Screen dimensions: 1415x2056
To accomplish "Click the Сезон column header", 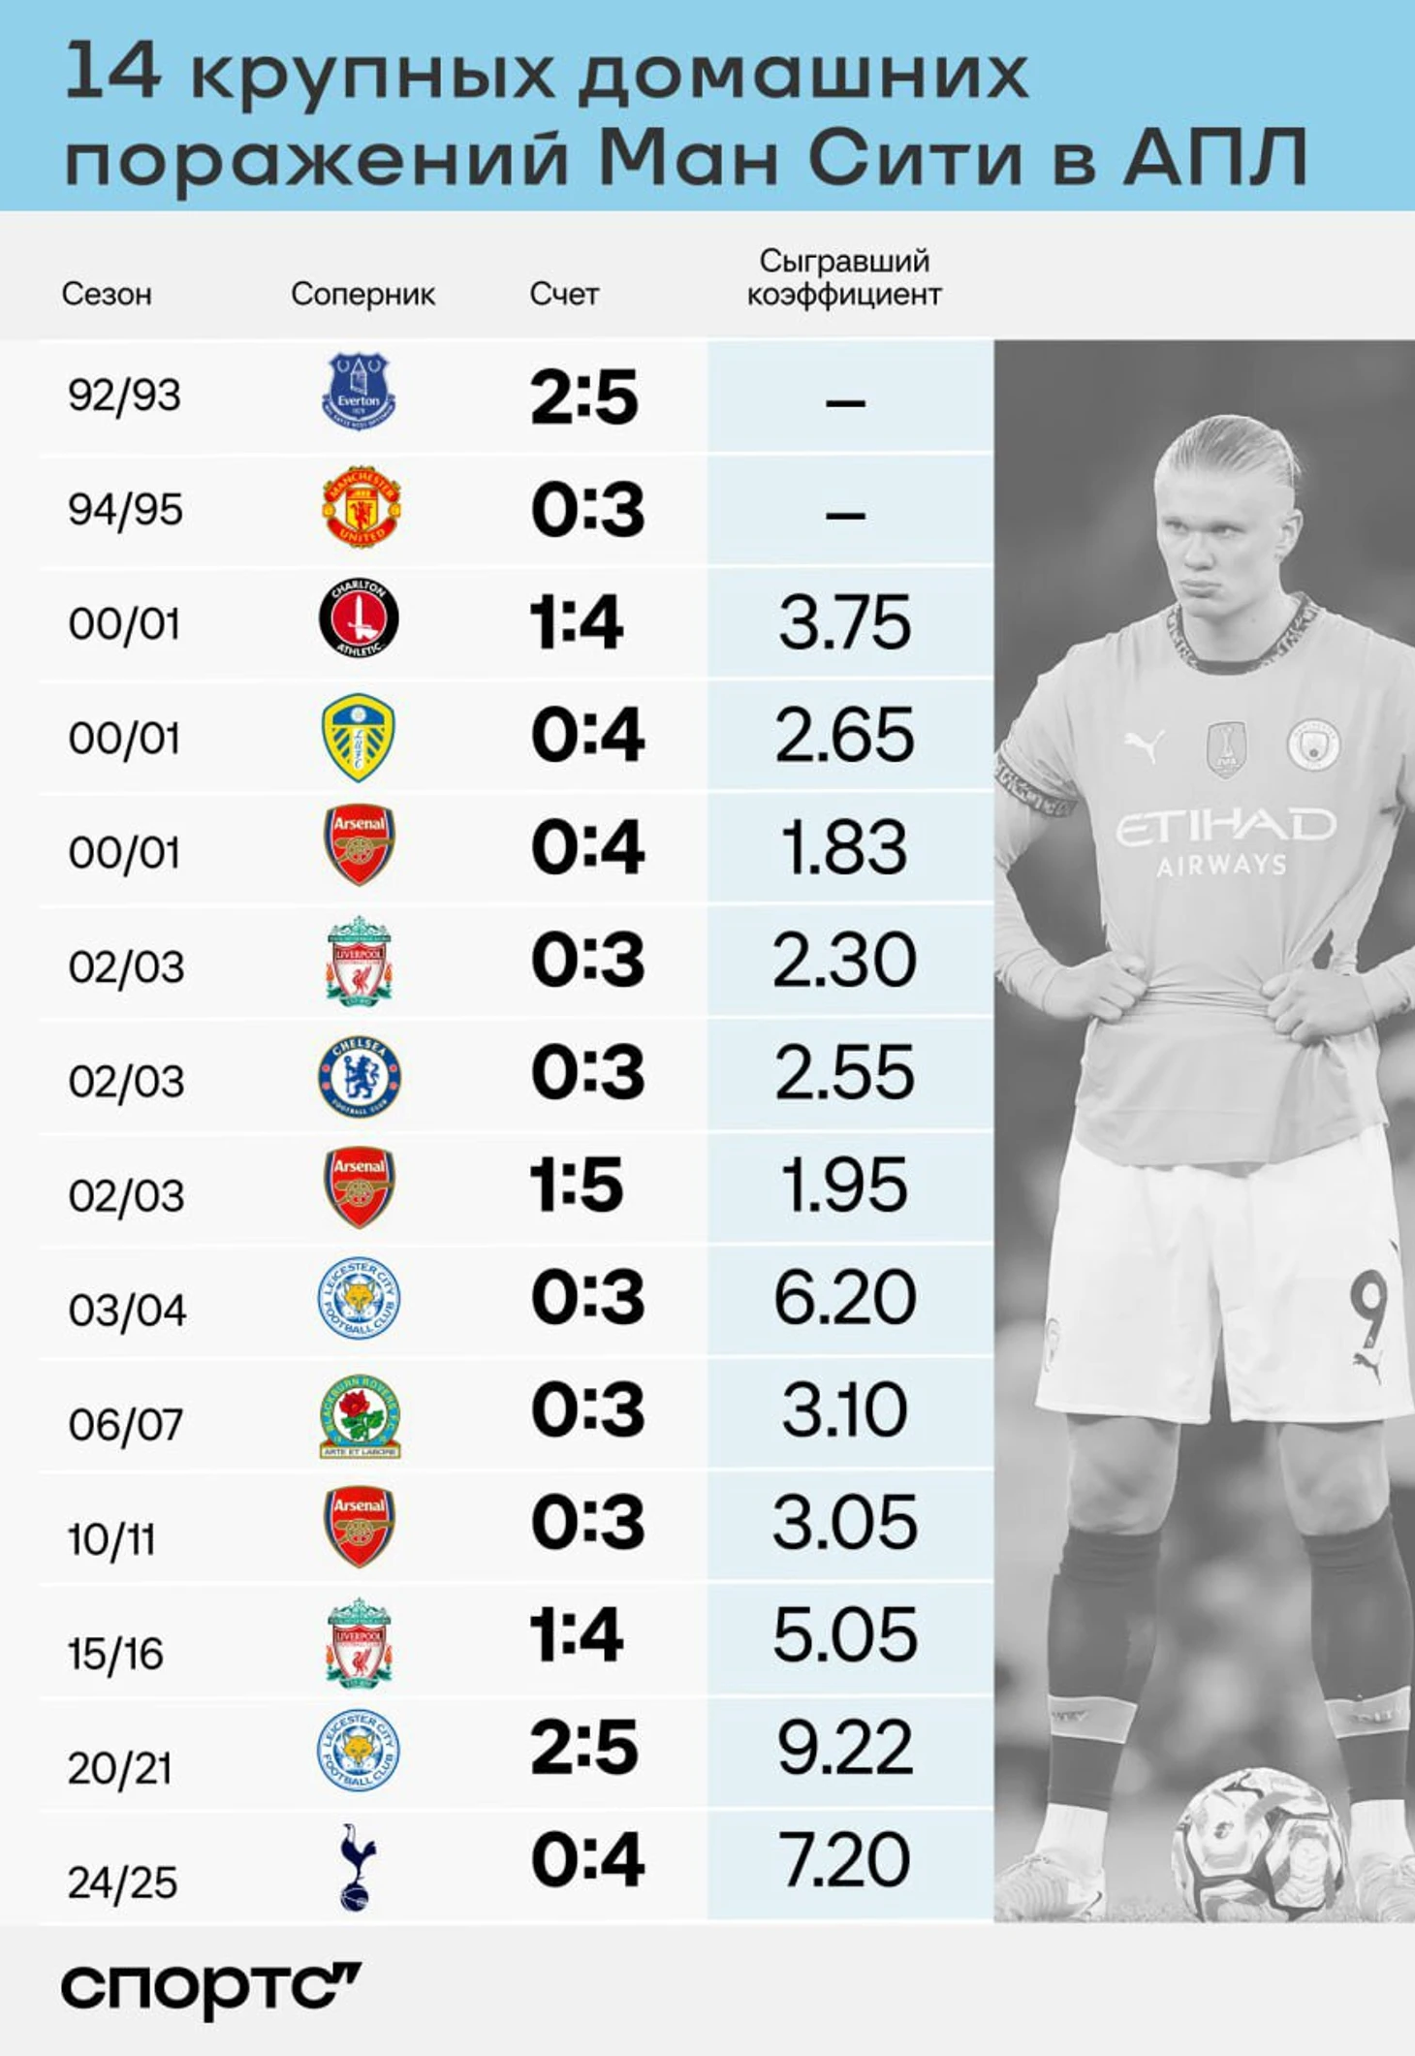I will click(x=107, y=294).
